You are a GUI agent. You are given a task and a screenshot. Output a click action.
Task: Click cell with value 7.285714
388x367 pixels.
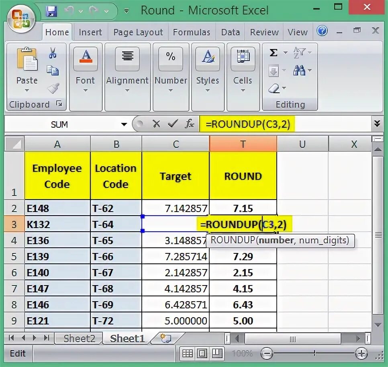[176, 257]
